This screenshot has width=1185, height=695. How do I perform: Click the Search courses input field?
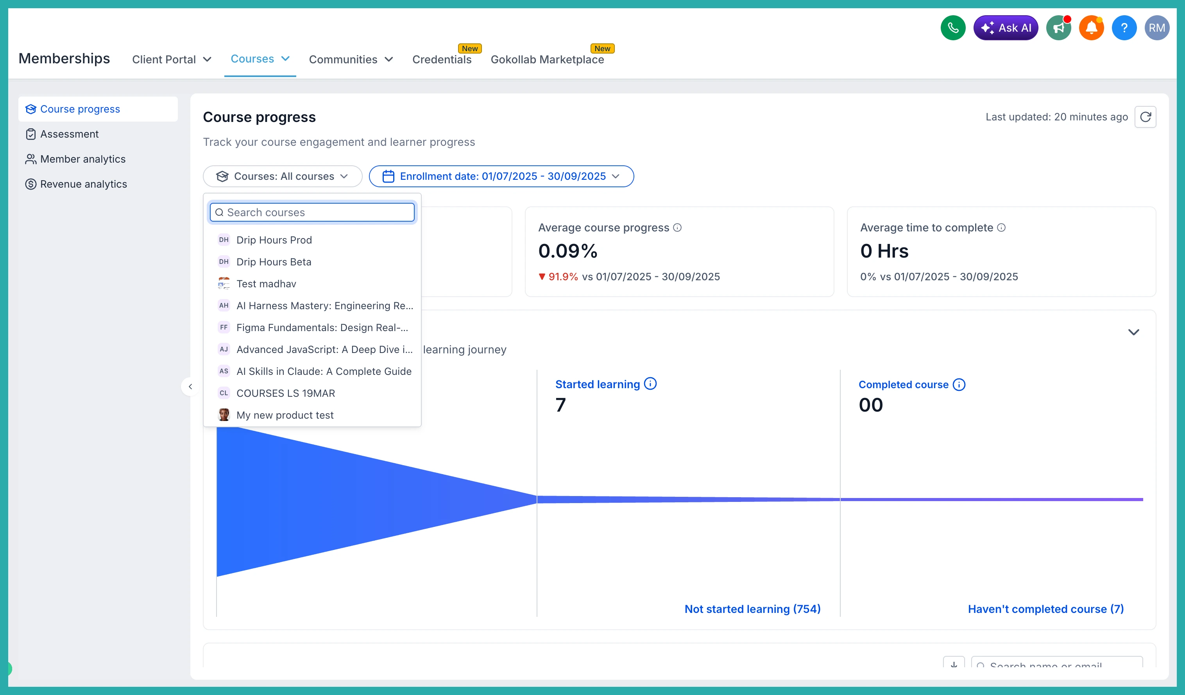coord(312,213)
